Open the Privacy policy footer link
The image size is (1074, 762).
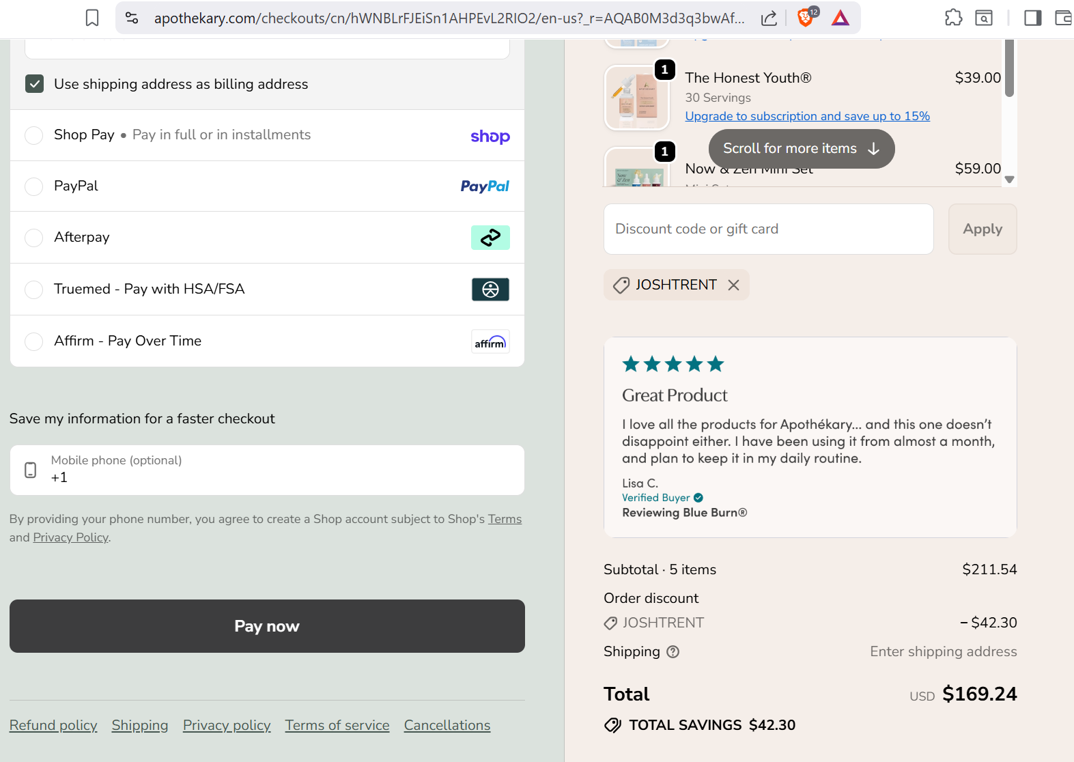(227, 725)
